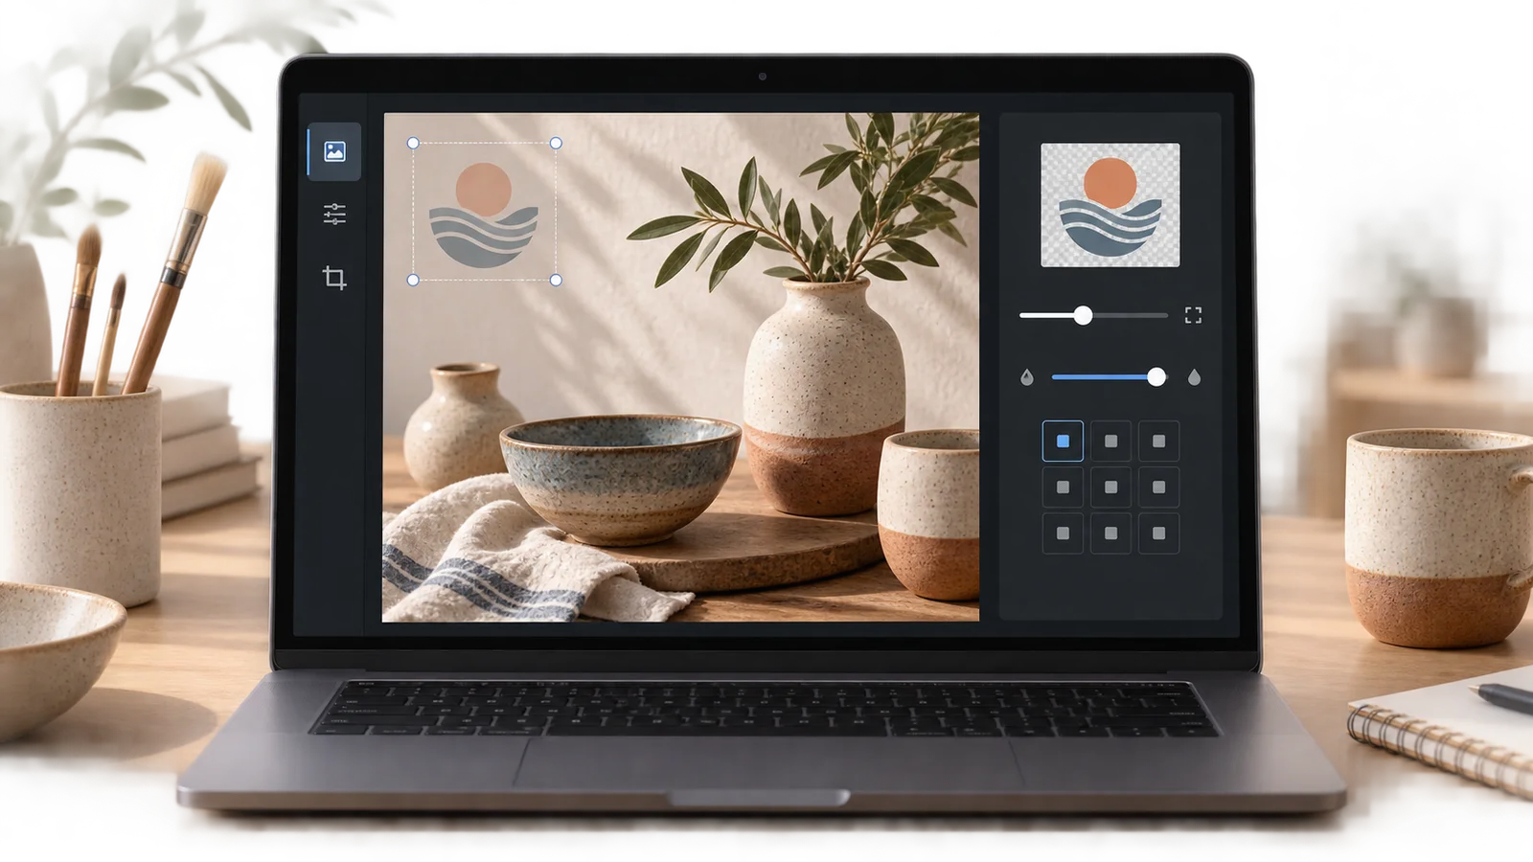1533x862 pixels.
Task: Select middle-right position in grid
Action: click(1158, 488)
